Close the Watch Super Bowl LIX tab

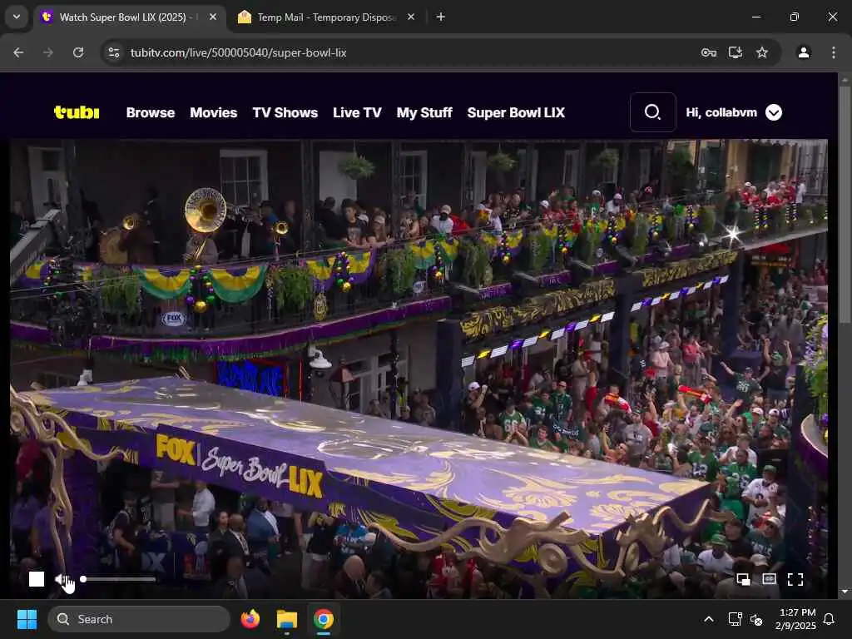213,17
